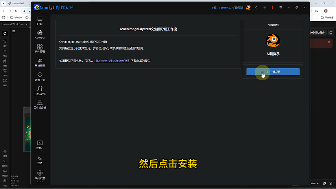
Task: Open the assets panel in the ComfyUI sidebar
Action: tap(5, 43)
